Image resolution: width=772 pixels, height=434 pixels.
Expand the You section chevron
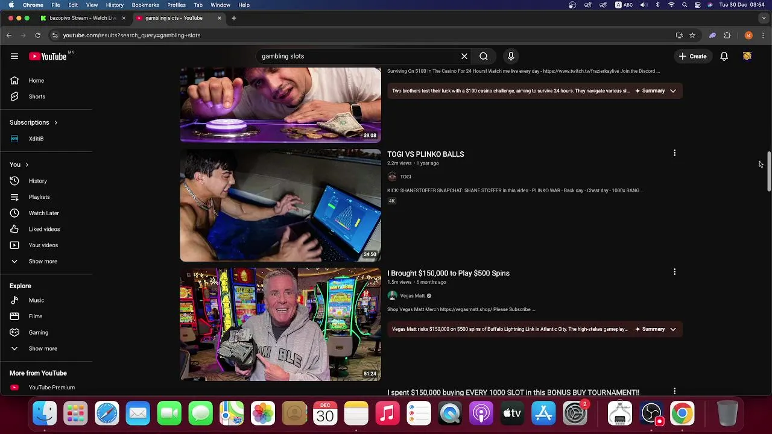(27, 165)
